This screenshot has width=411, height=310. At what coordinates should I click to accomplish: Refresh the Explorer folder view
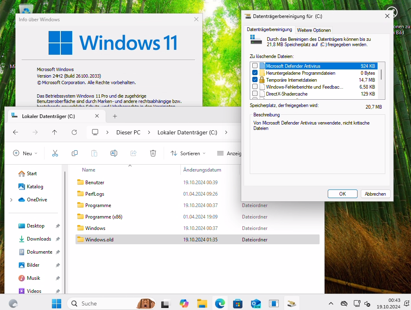(x=74, y=132)
